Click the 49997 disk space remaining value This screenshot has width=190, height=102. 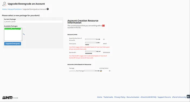pyautogui.click(x=105, y=44)
